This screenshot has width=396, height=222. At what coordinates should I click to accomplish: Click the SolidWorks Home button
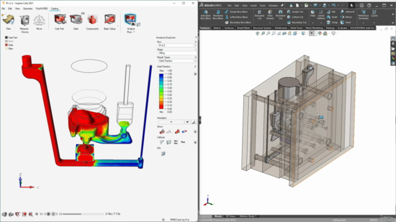click(291, 6)
